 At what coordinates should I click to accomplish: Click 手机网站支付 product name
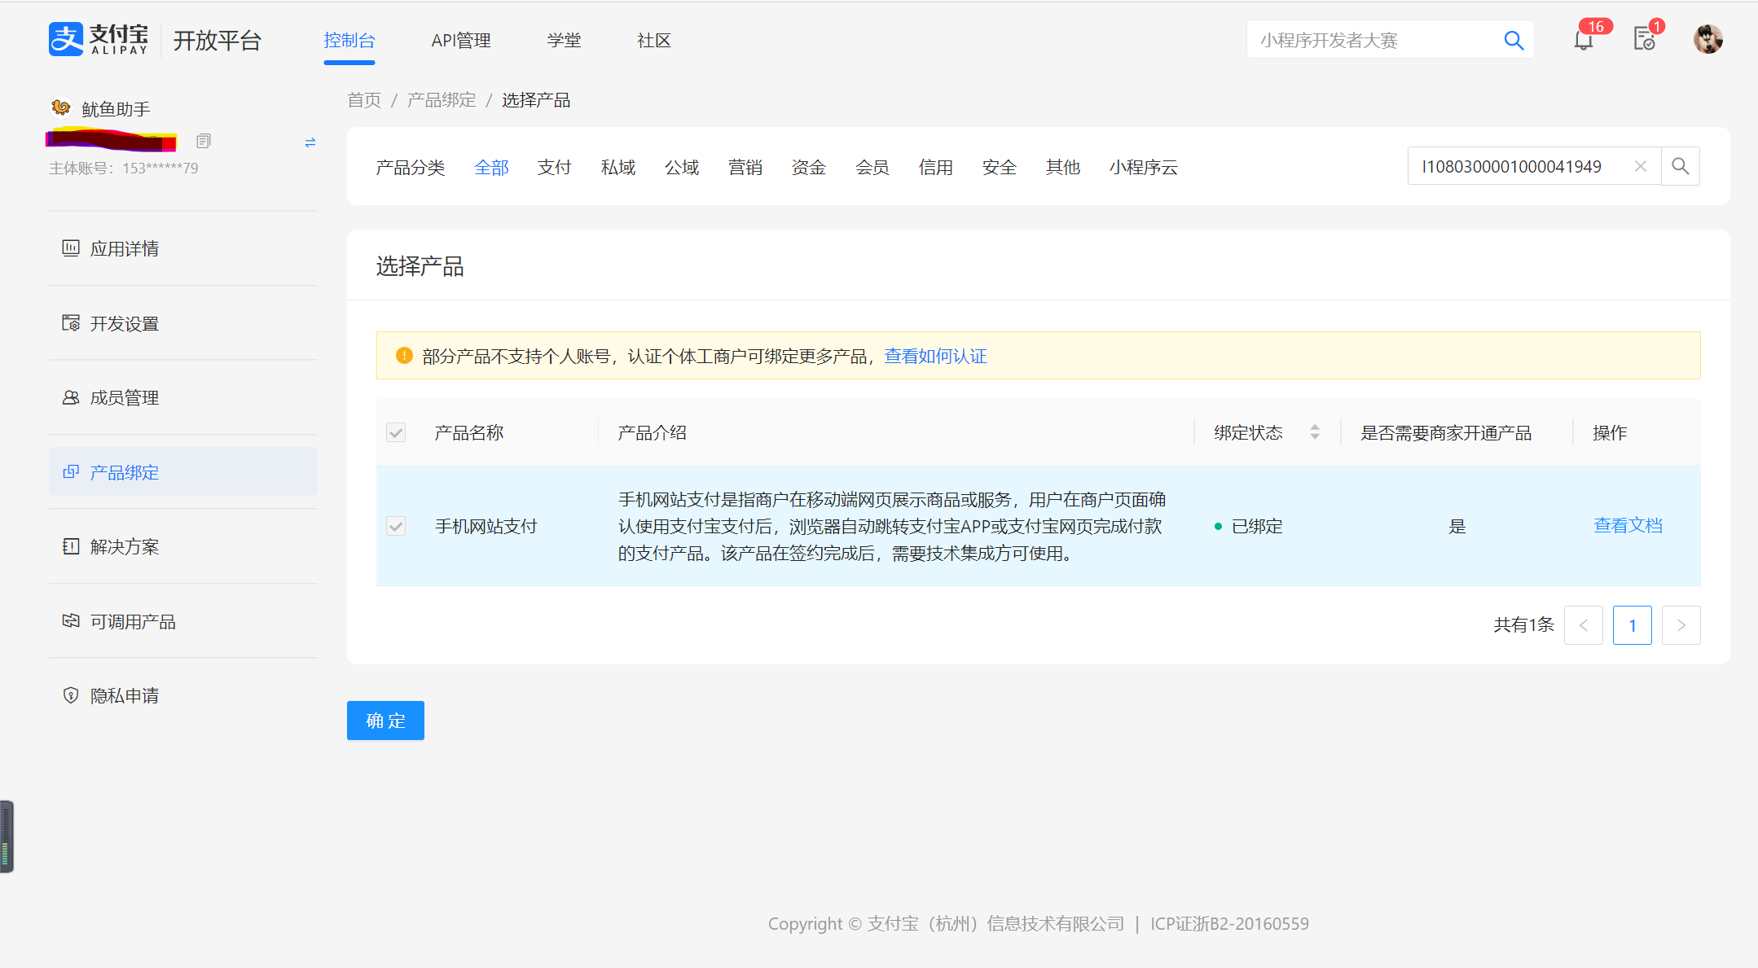[486, 526]
